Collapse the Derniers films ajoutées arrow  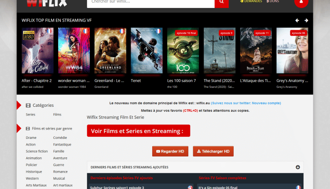(297, 167)
